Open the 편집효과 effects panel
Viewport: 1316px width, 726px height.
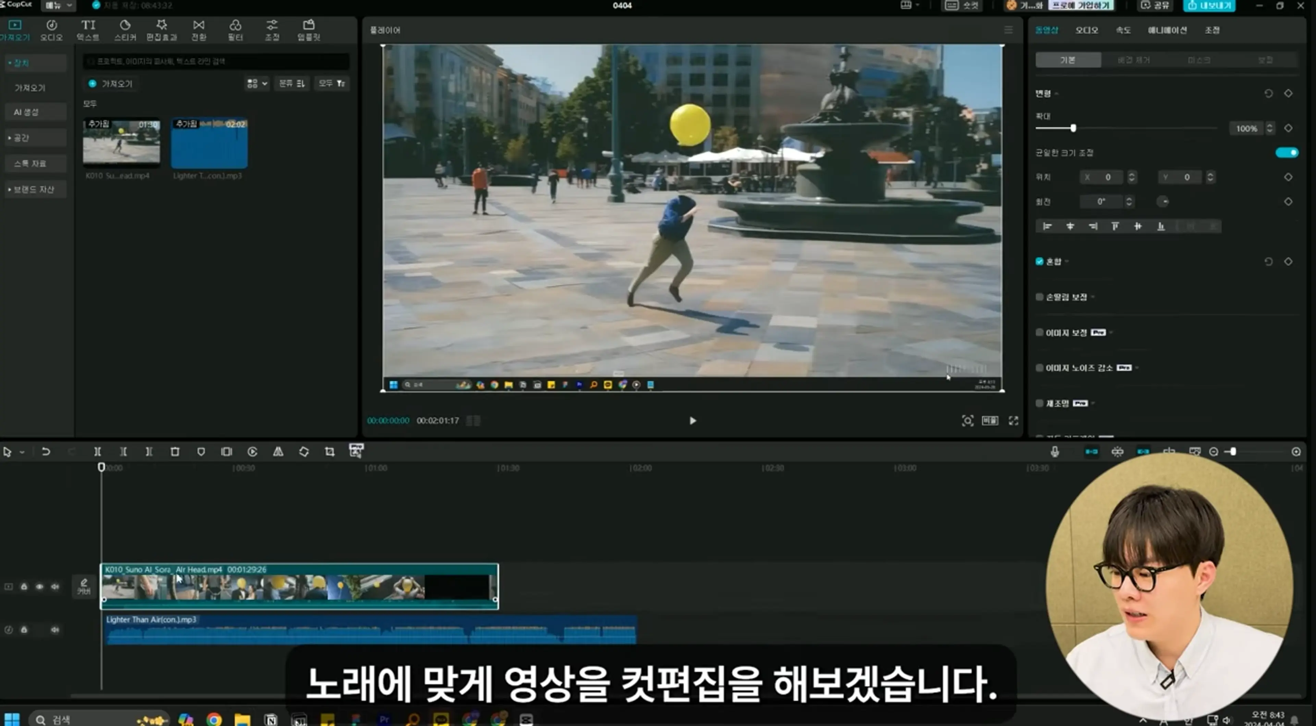click(x=162, y=30)
